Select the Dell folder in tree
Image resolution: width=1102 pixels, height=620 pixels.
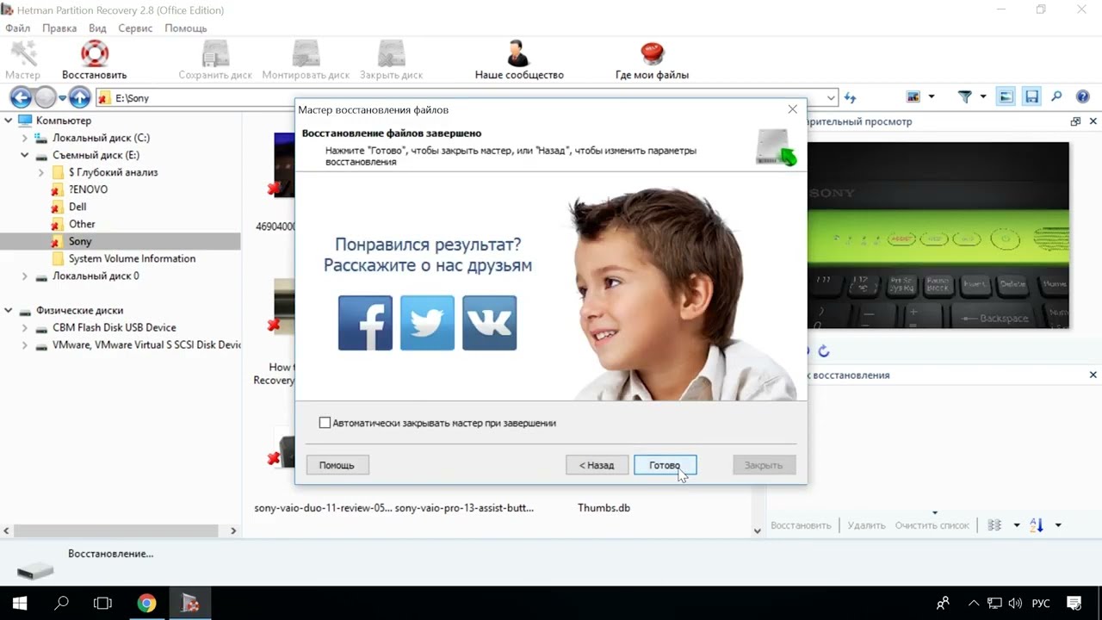tap(77, 207)
